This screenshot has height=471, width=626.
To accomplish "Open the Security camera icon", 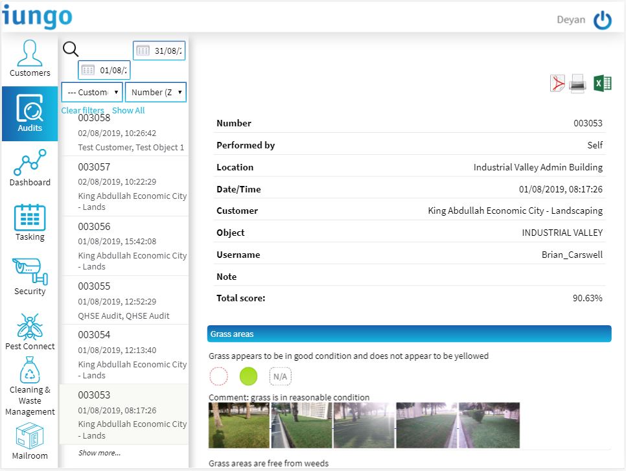I will (x=30, y=271).
